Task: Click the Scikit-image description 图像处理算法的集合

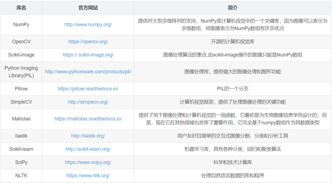Action: (232, 55)
